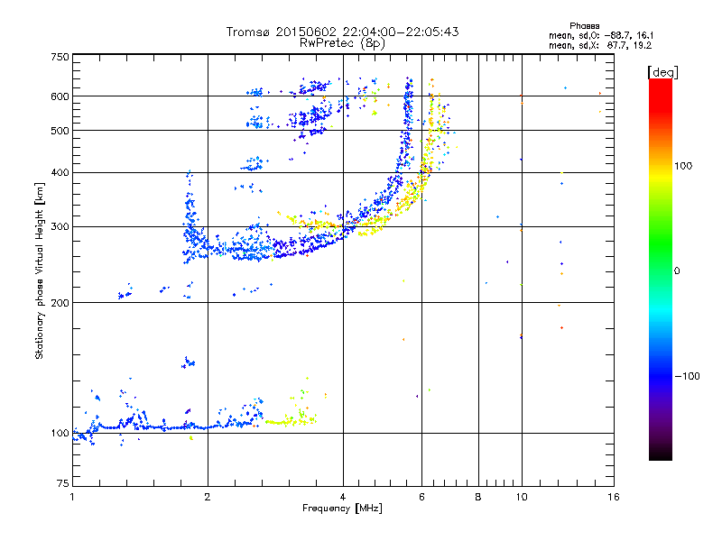
Task: Click the '[deg]' colorbar unit label
Action: 662,72
